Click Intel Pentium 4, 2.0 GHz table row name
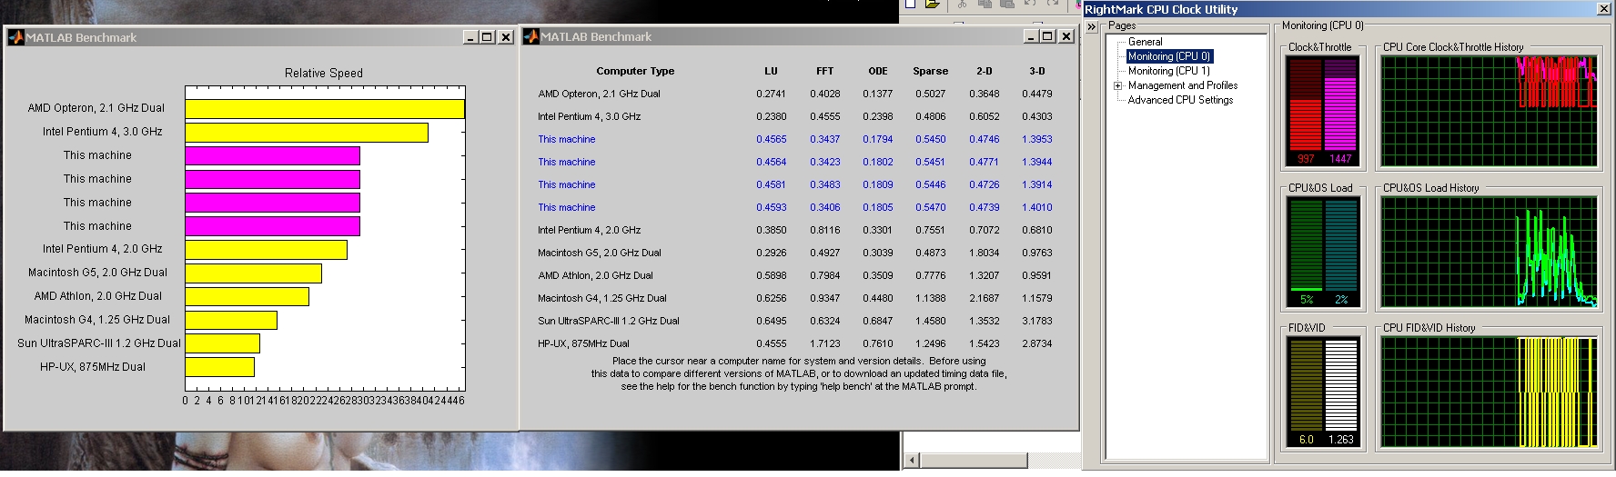The height and width of the screenshot is (477, 1616). click(589, 230)
